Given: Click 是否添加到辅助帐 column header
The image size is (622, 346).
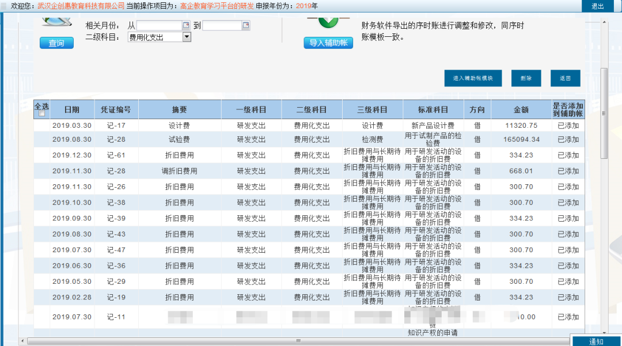Looking at the screenshot, I should pos(568,110).
